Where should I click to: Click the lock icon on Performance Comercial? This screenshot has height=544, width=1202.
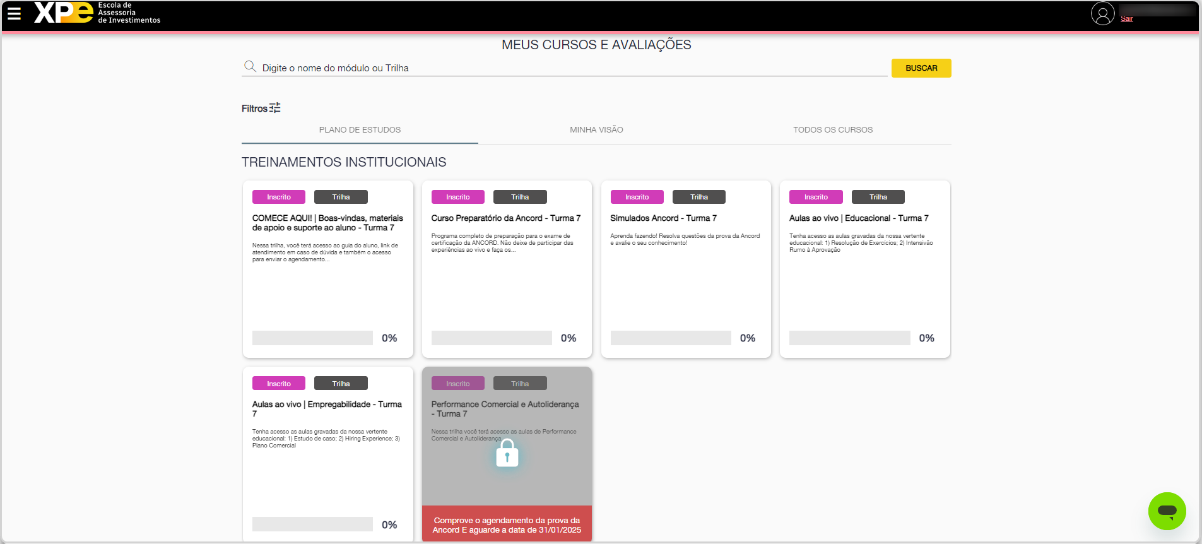click(x=507, y=453)
